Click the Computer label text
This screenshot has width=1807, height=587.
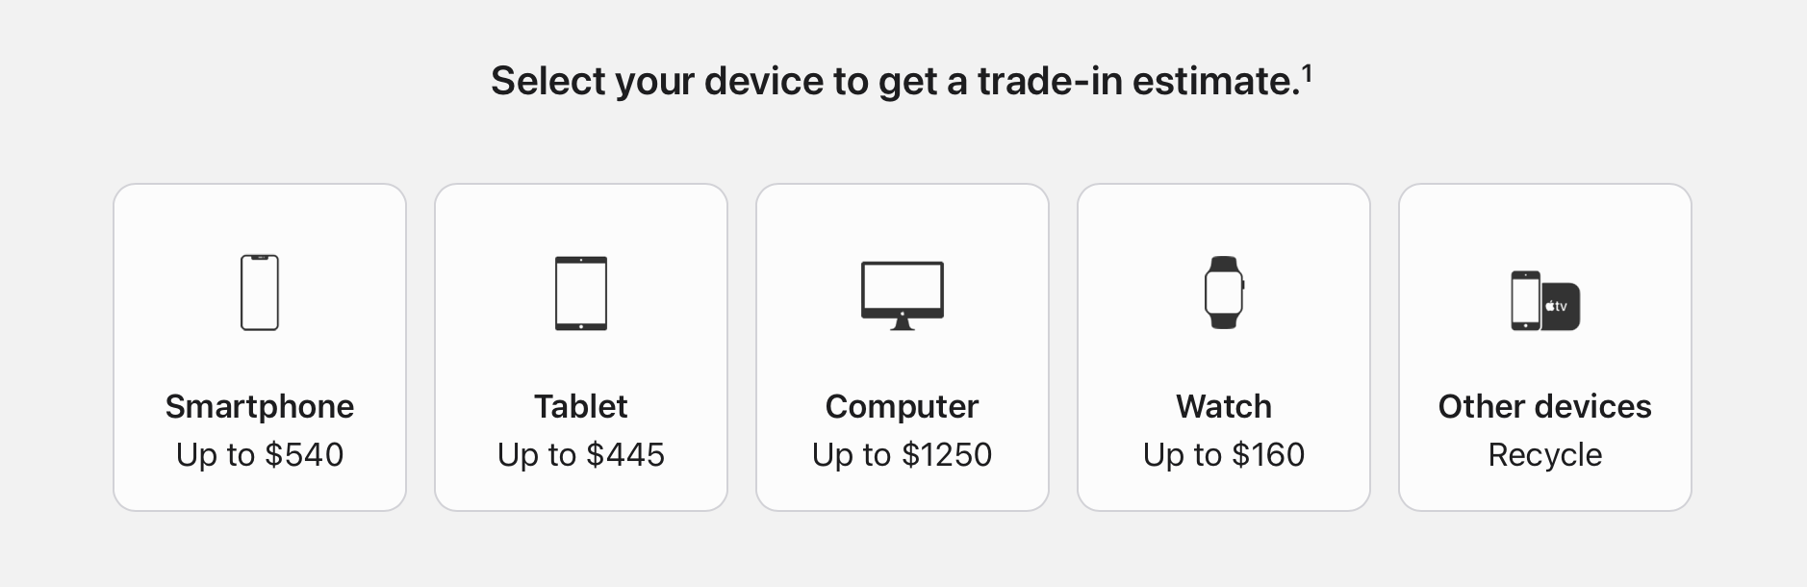(x=903, y=407)
